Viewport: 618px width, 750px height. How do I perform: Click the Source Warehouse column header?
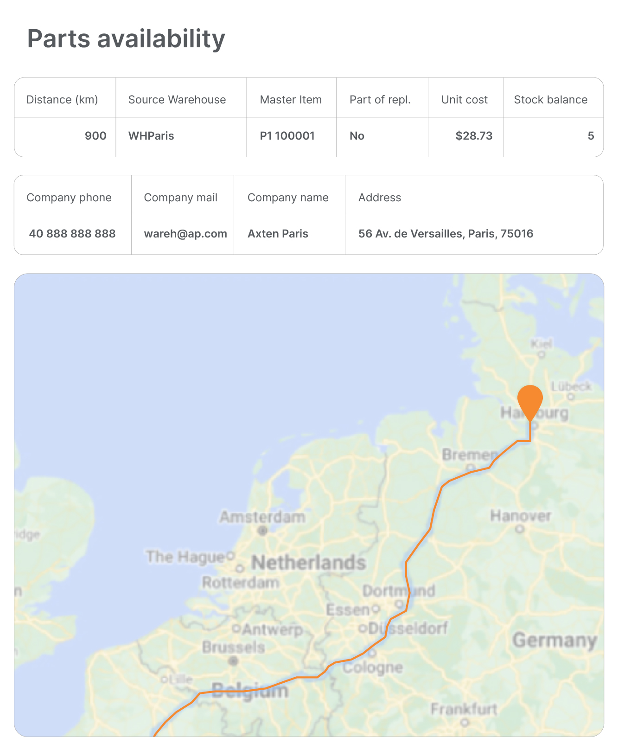pyautogui.click(x=177, y=100)
